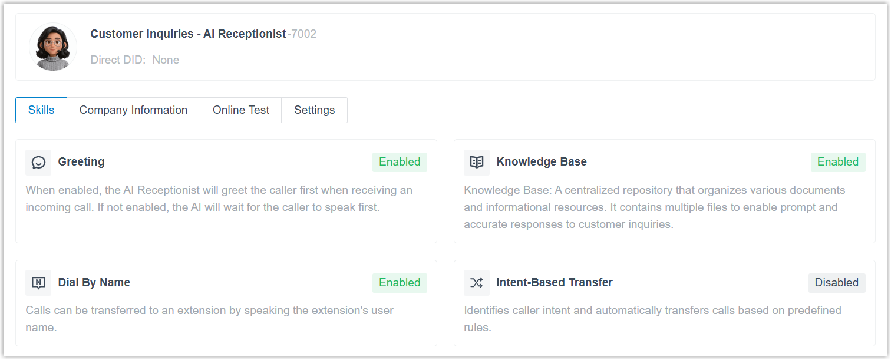Click the Greeting speech bubble icon
Screen dimensions: 891x360
click(38, 163)
